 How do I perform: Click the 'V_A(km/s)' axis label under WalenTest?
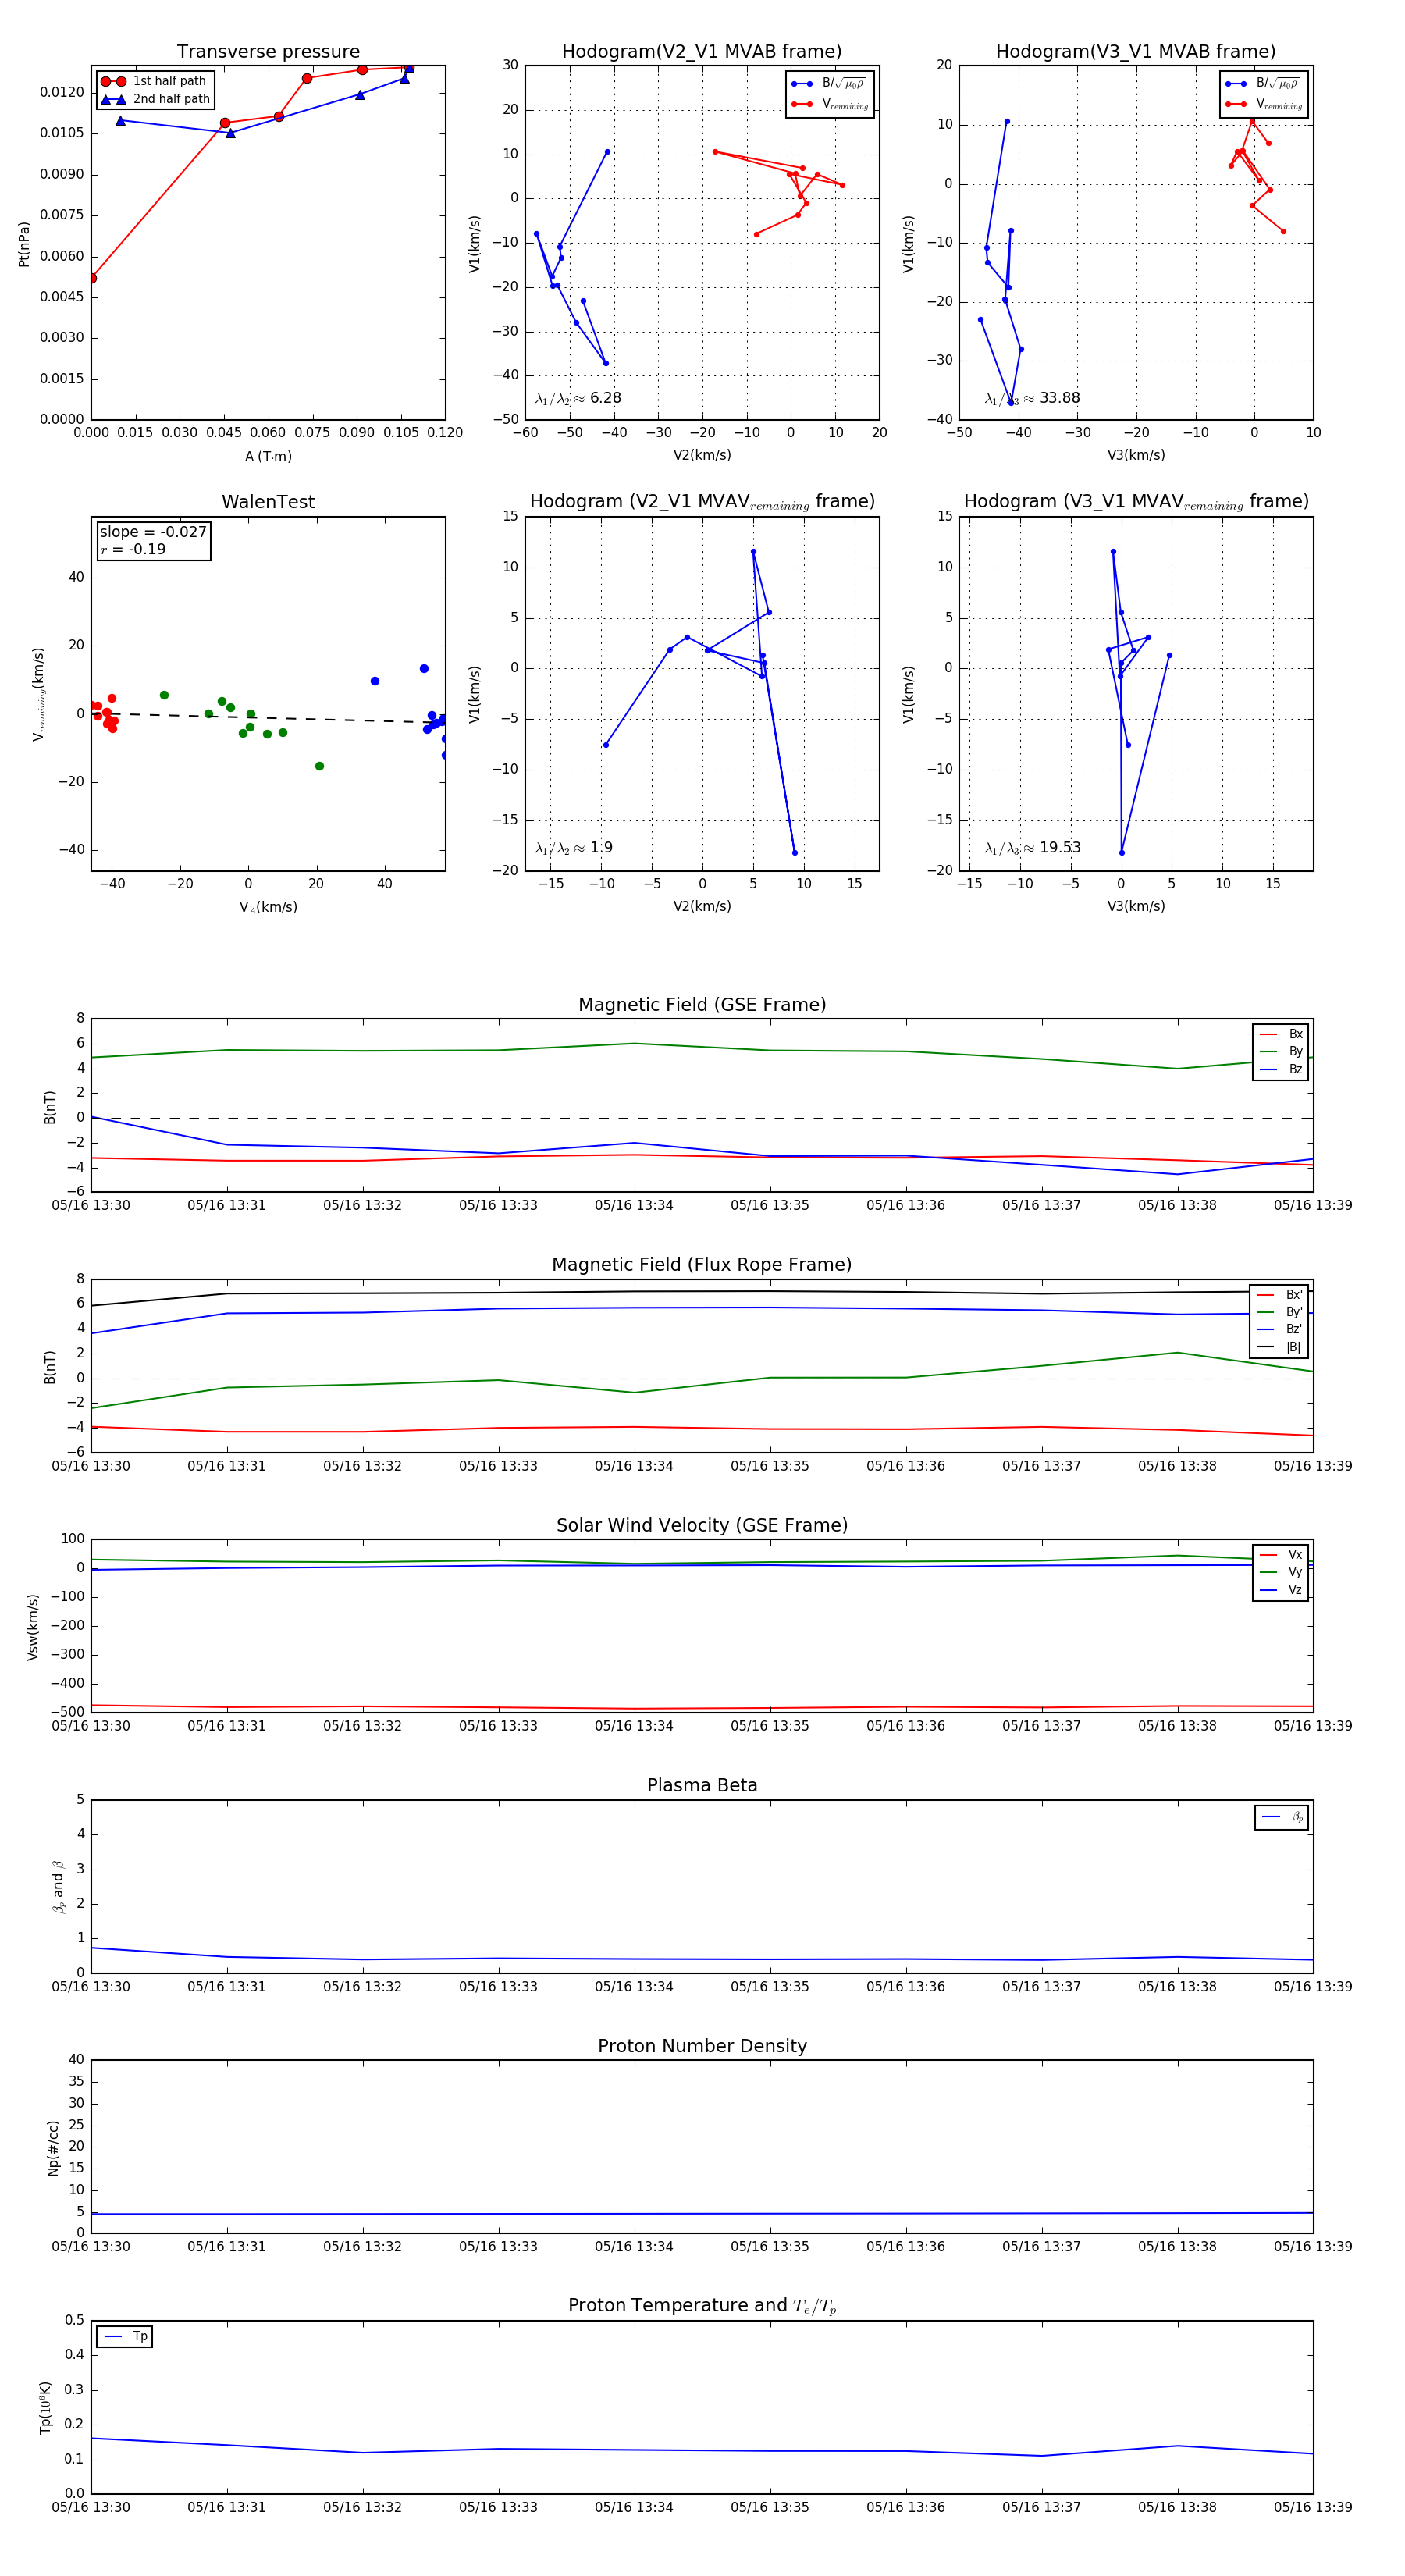(268, 907)
